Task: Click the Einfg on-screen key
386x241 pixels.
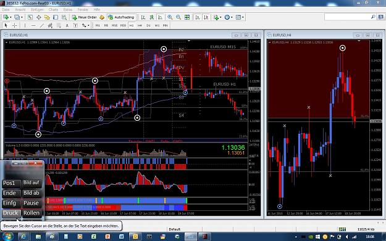Action: [x=11, y=203]
